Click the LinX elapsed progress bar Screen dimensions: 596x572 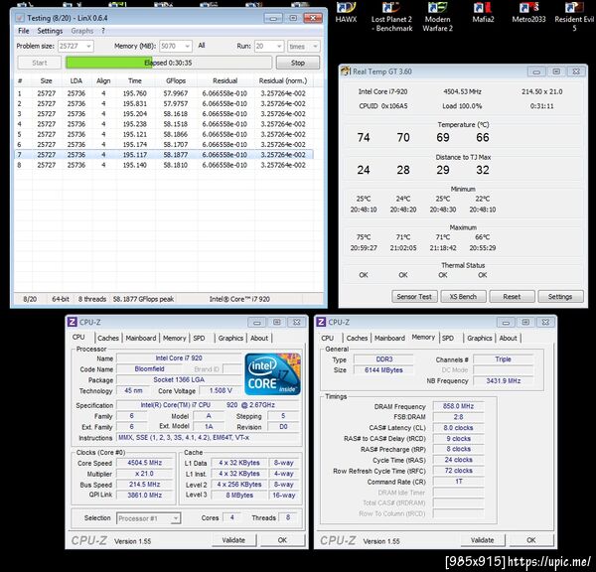(169, 63)
